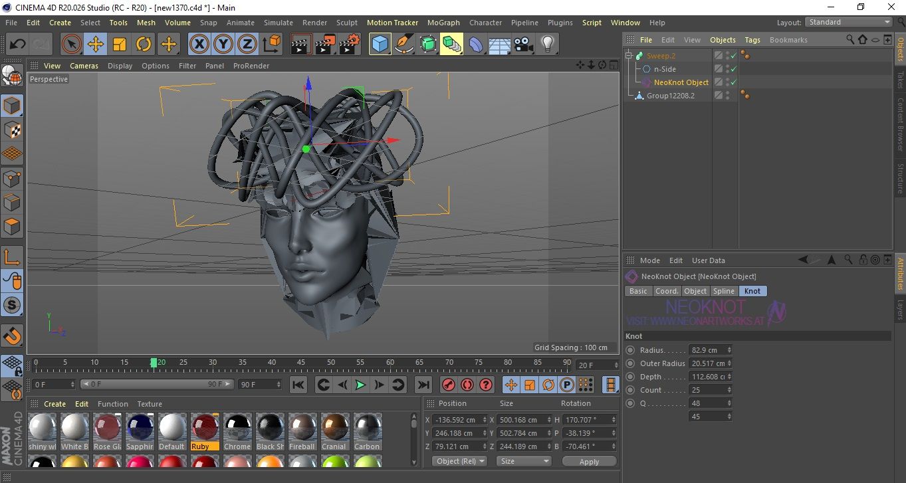
Task: Open the MoGraph menu
Action: (x=443, y=23)
